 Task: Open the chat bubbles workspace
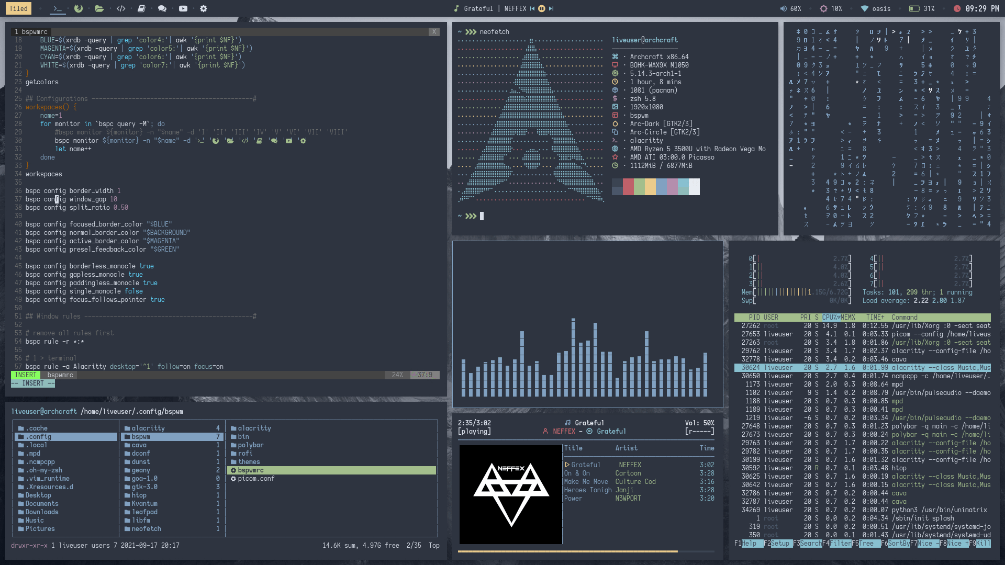point(162,8)
